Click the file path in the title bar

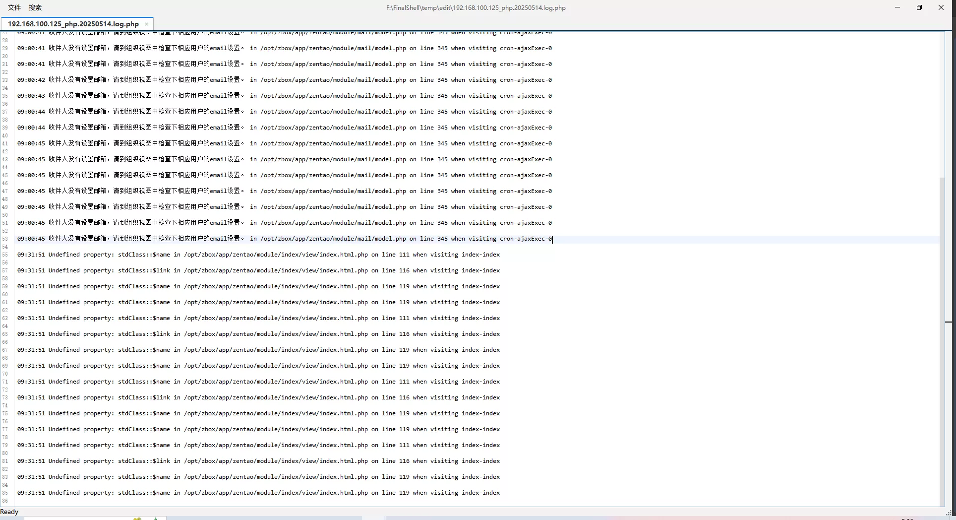click(476, 7)
